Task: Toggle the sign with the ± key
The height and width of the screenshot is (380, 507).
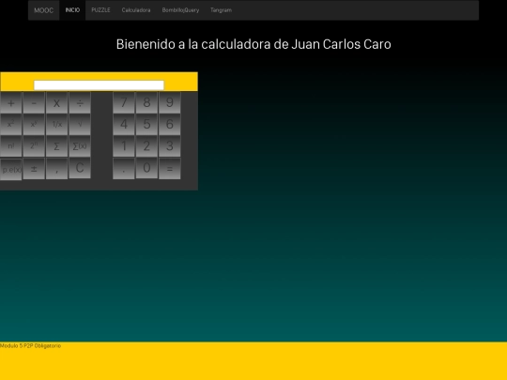Action: pyautogui.click(x=34, y=168)
